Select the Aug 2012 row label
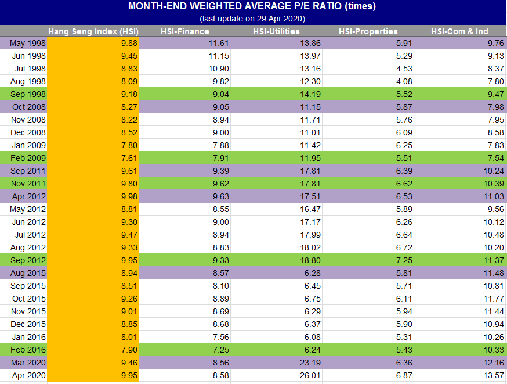Screen dimensions: 507x384 [28, 247]
